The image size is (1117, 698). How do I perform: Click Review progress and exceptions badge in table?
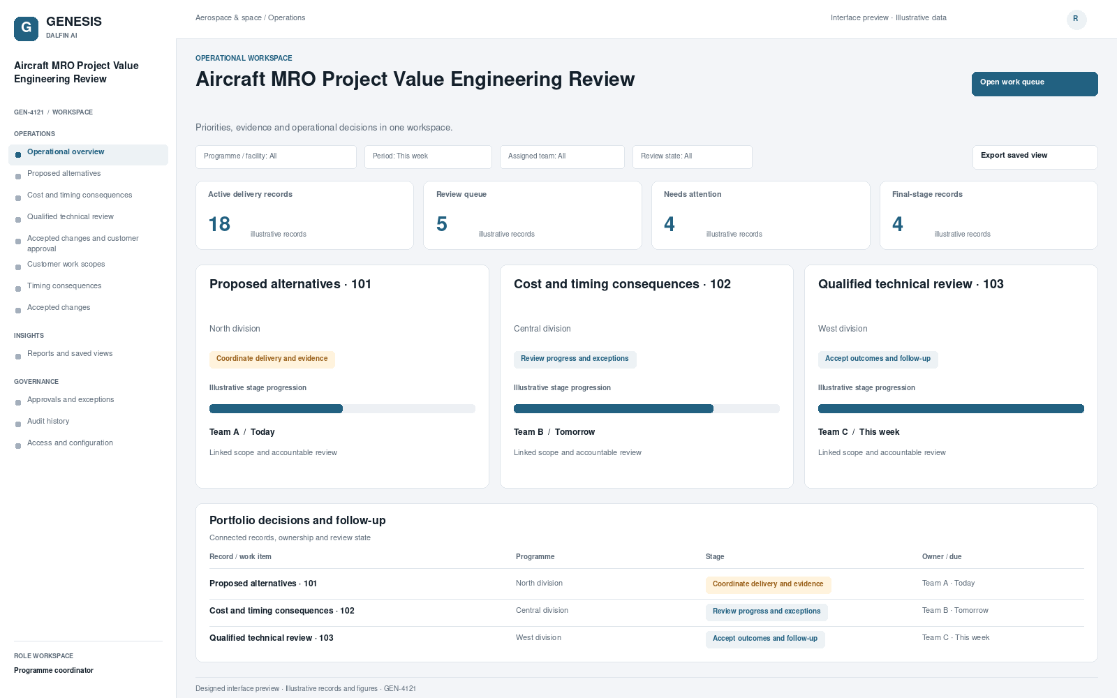(767, 611)
